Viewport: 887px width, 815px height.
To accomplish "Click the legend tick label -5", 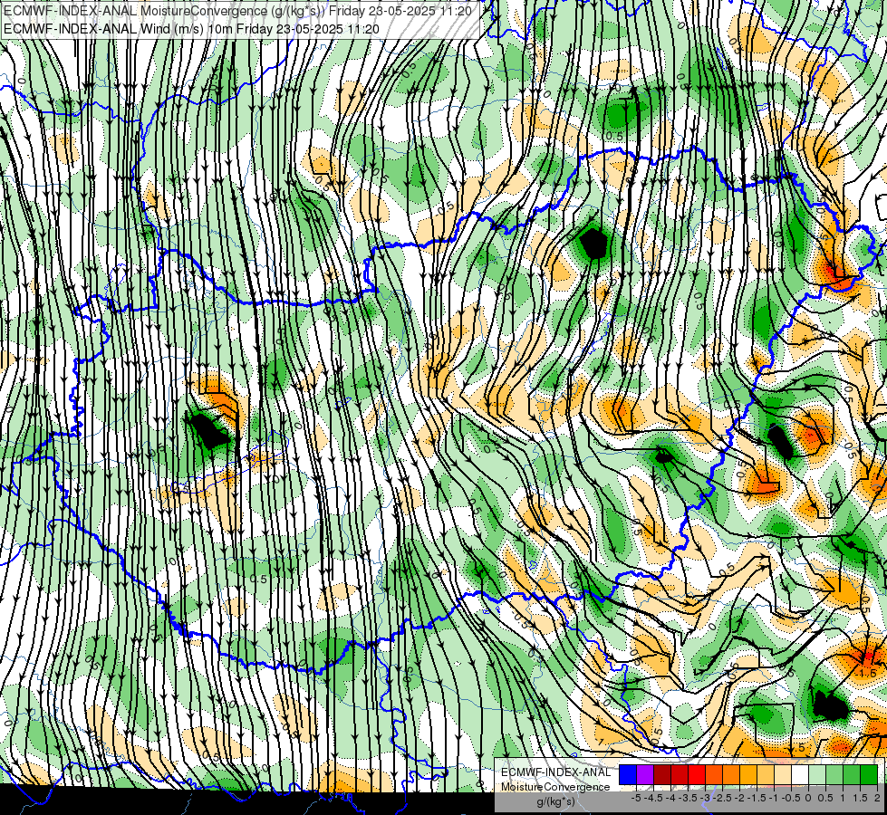I will tap(636, 798).
